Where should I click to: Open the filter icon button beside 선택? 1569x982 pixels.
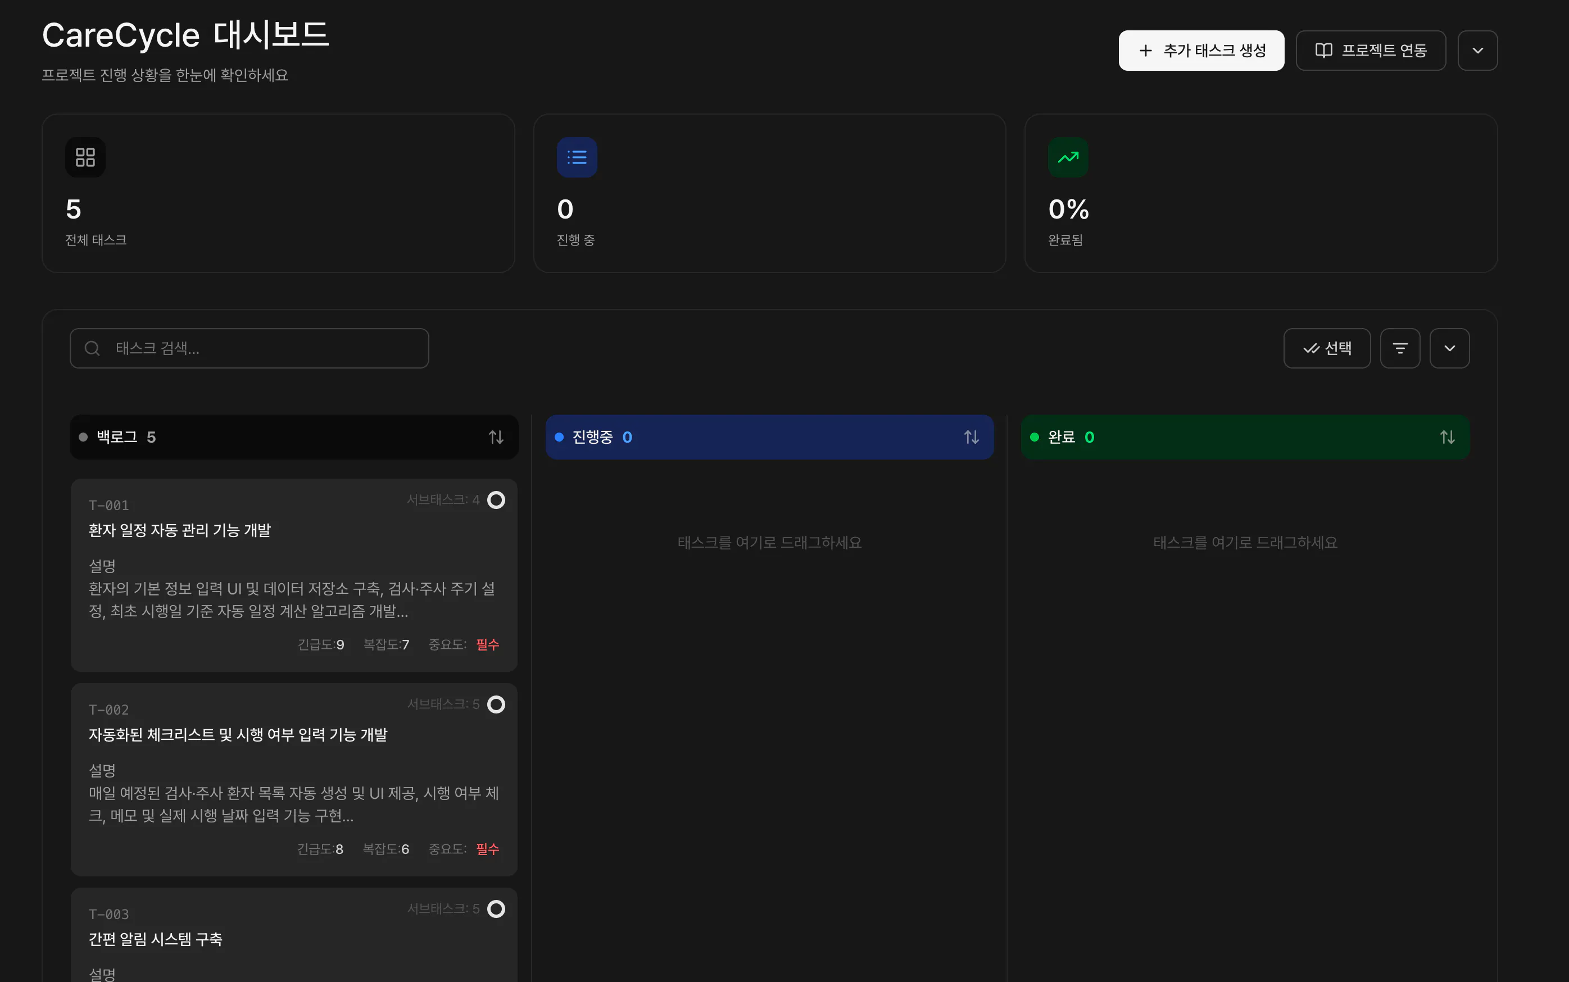click(x=1399, y=348)
